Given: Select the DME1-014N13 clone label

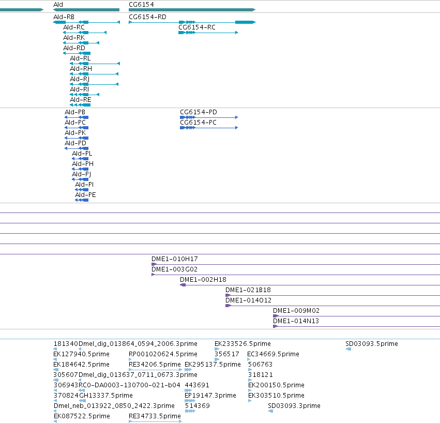Looking at the screenshot, I should tap(296, 322).
